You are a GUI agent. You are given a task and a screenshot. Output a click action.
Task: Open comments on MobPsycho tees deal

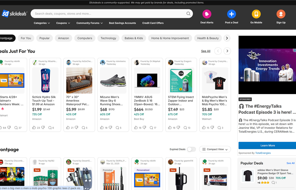tap(219, 128)
